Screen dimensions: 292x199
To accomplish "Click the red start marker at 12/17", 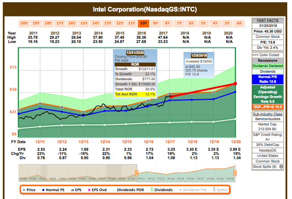I will point(172,97).
